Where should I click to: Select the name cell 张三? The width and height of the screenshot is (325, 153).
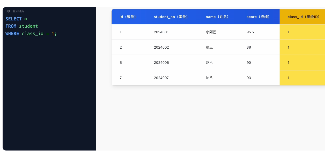[209, 47]
